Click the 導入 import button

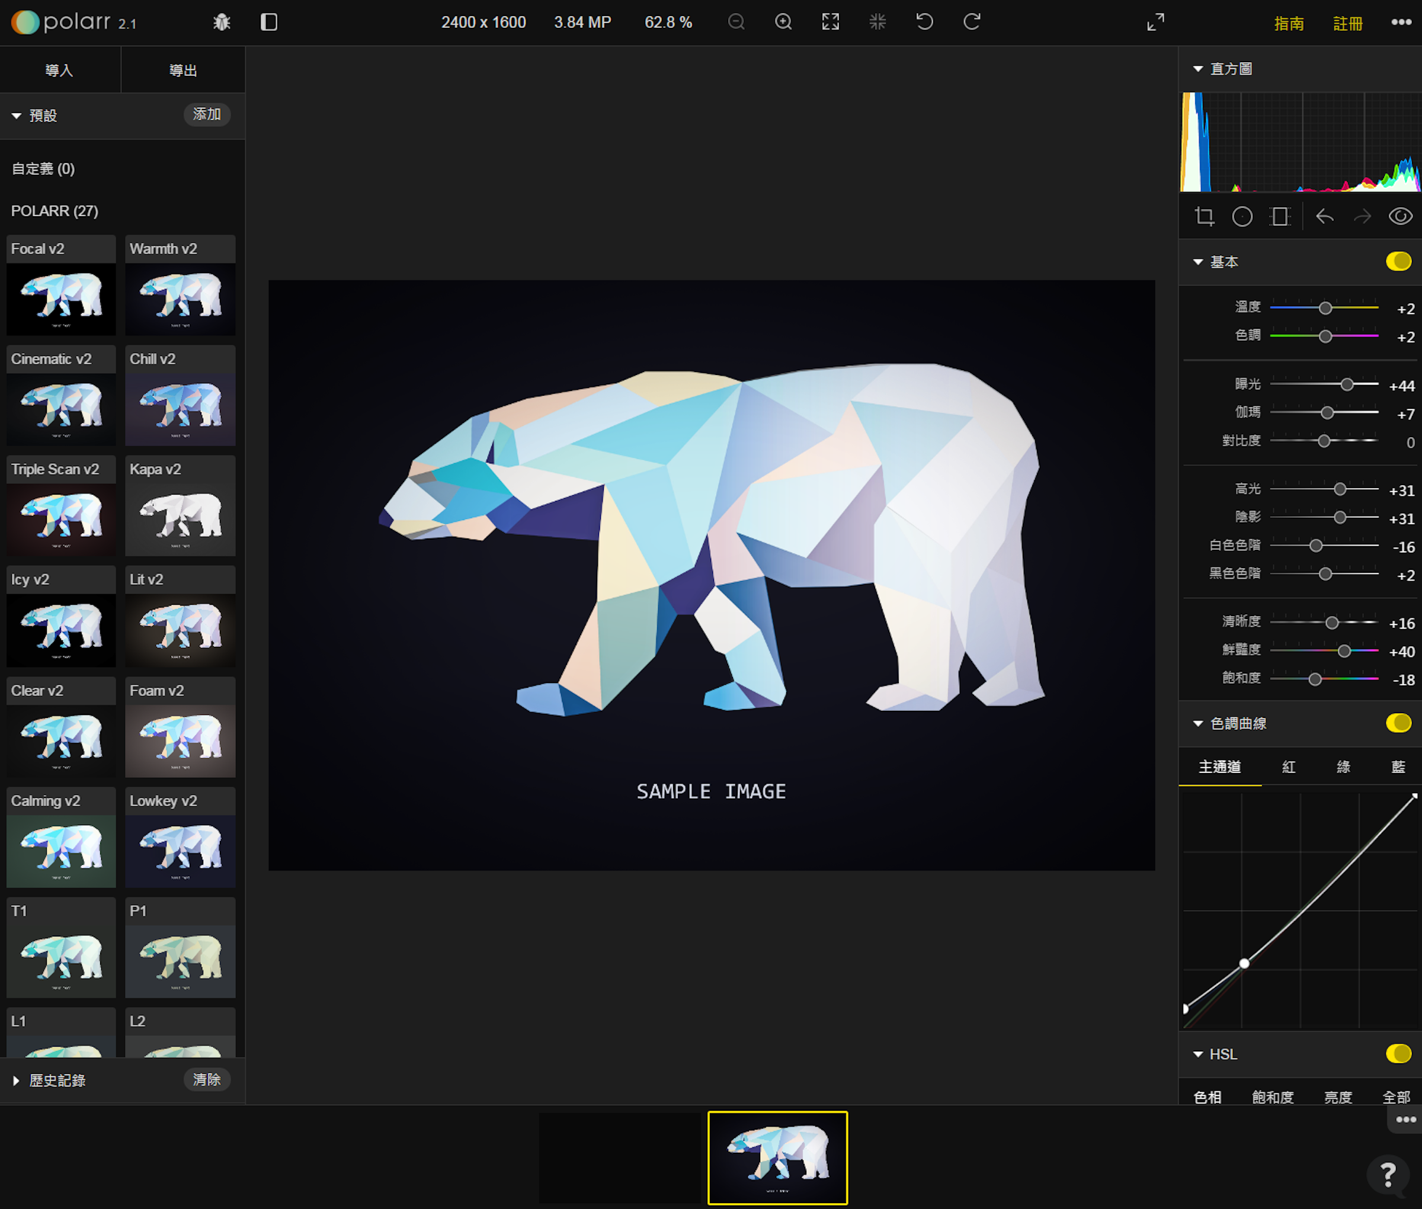coord(60,70)
